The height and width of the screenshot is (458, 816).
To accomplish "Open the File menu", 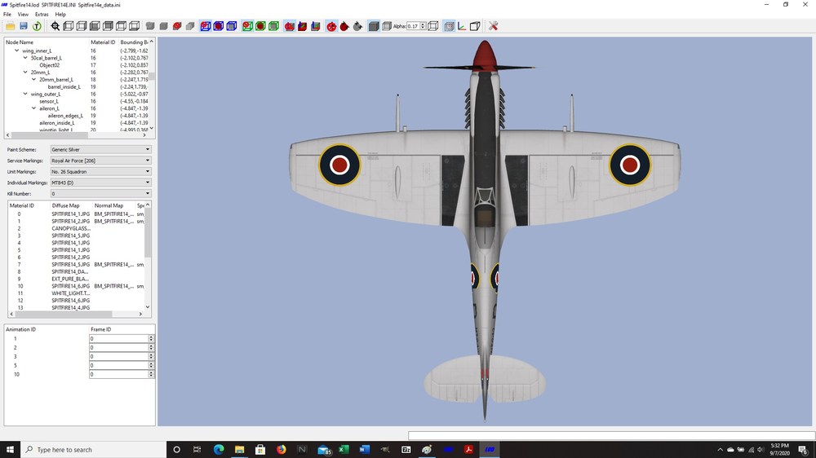I will pyautogui.click(x=7, y=15).
